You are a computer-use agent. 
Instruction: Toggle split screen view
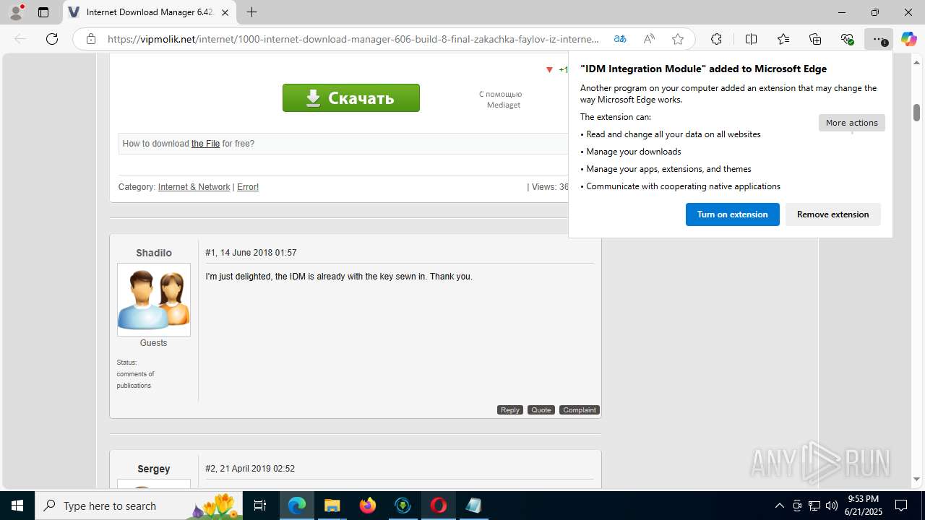click(751, 39)
